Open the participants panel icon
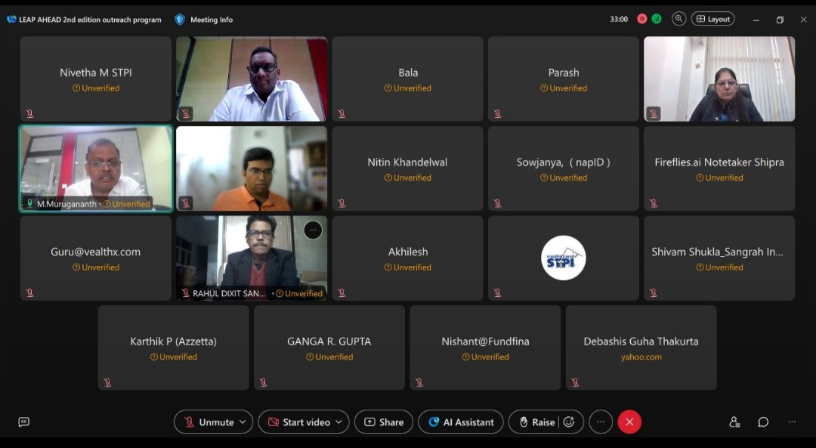Image resolution: width=816 pixels, height=448 pixels. point(734,422)
